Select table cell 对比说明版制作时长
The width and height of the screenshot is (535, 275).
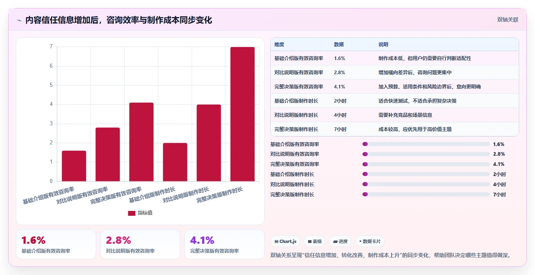(x=296, y=115)
